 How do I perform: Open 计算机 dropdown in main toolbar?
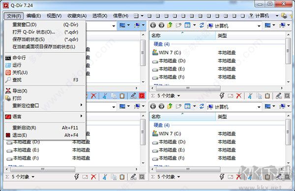point(277,16)
